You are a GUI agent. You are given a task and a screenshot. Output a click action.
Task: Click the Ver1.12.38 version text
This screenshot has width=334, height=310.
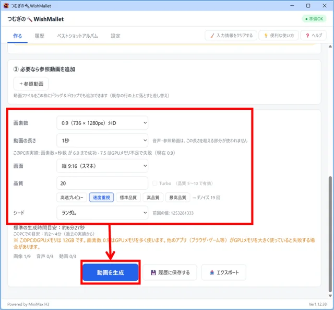coord(318,304)
